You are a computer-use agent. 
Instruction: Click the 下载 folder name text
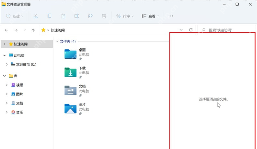point(82,68)
